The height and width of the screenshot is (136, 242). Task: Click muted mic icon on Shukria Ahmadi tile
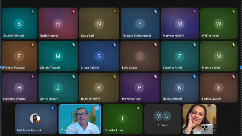[x=33, y=11]
